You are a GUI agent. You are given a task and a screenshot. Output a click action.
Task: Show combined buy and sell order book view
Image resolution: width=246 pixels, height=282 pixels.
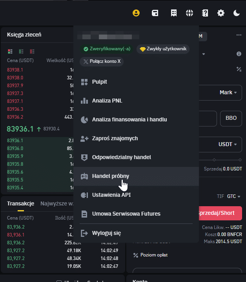pos(10,51)
